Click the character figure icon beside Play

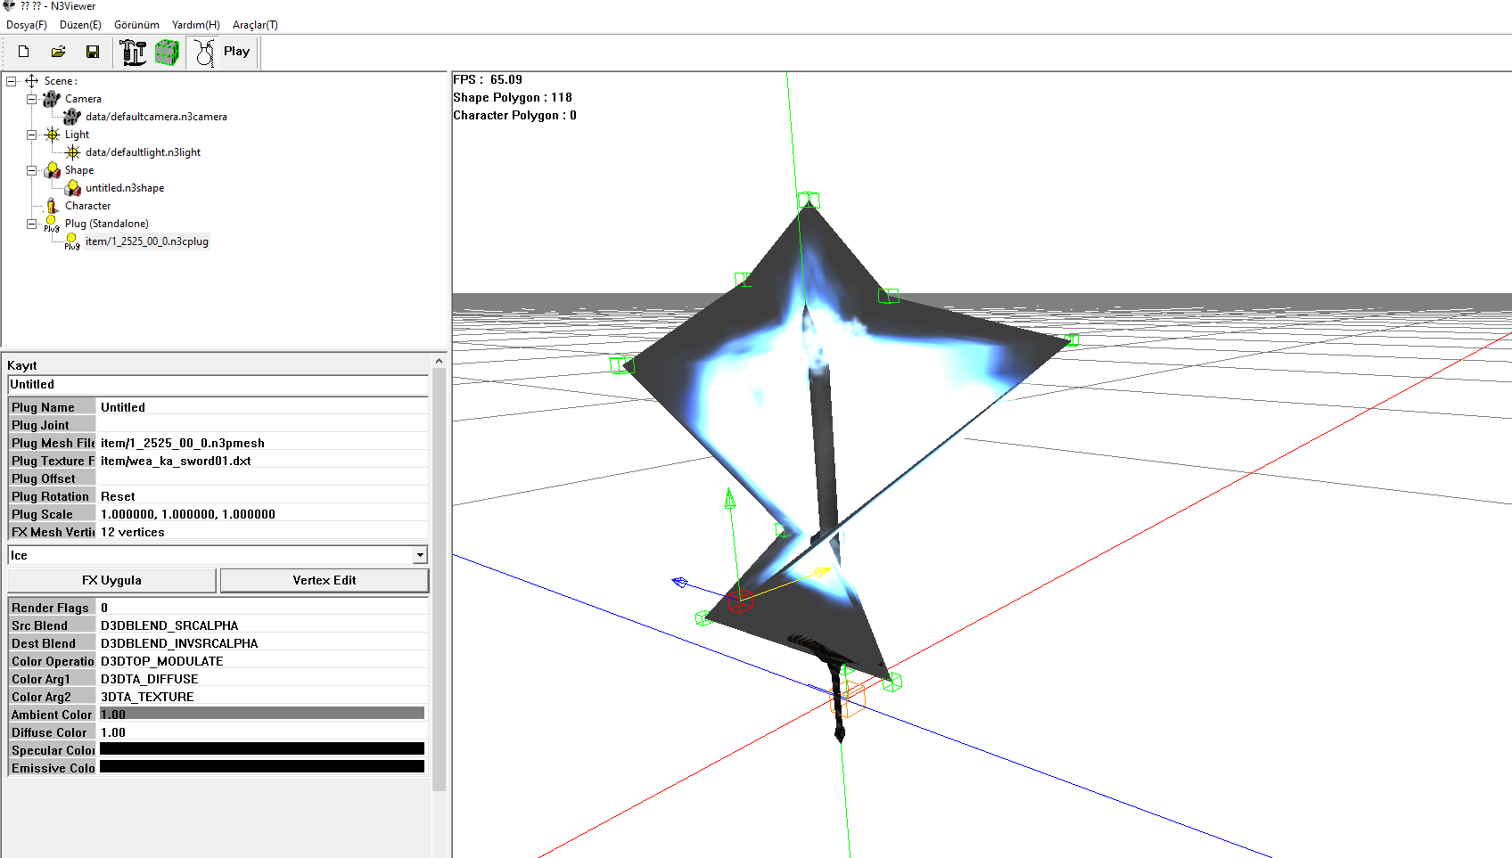point(205,53)
